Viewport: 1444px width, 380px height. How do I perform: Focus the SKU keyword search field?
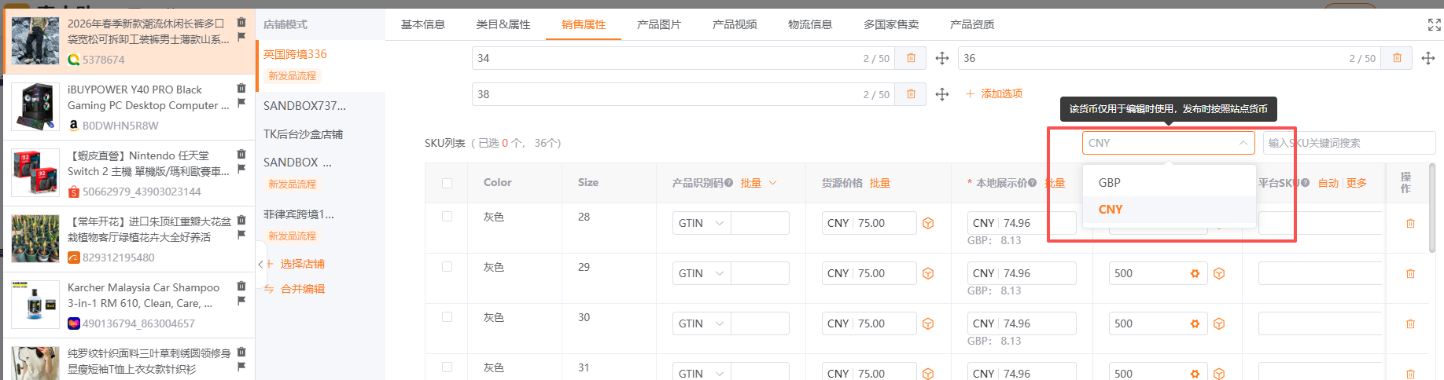tap(1349, 143)
